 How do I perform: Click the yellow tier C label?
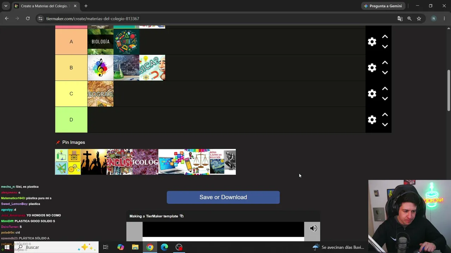point(71,94)
